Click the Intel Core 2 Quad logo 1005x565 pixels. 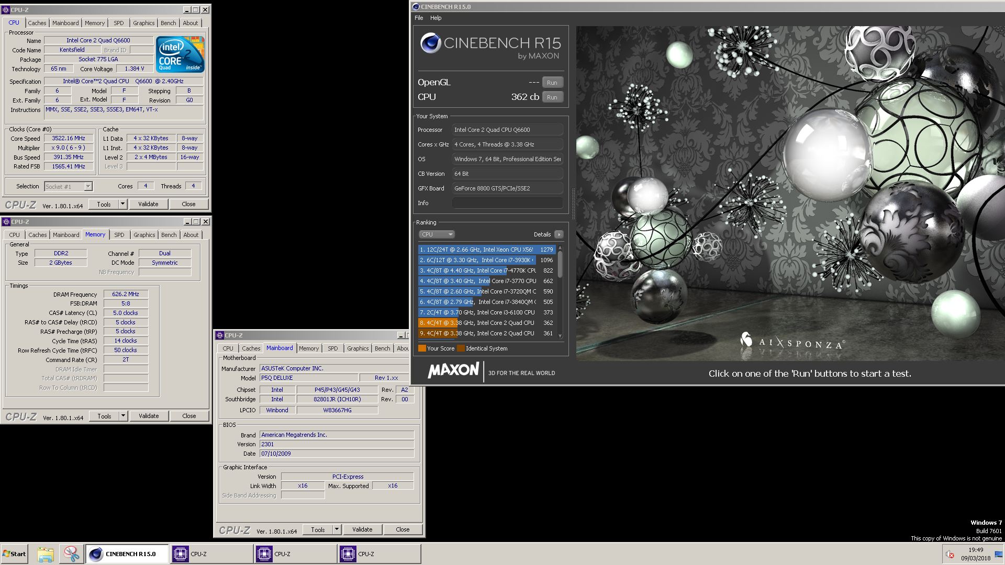[x=181, y=54]
